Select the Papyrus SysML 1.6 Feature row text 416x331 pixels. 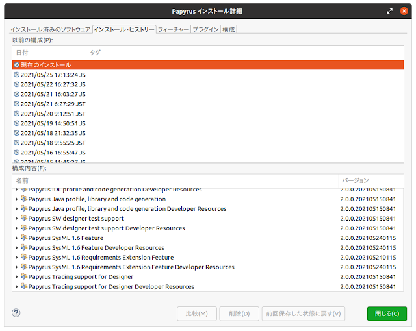[66, 238]
